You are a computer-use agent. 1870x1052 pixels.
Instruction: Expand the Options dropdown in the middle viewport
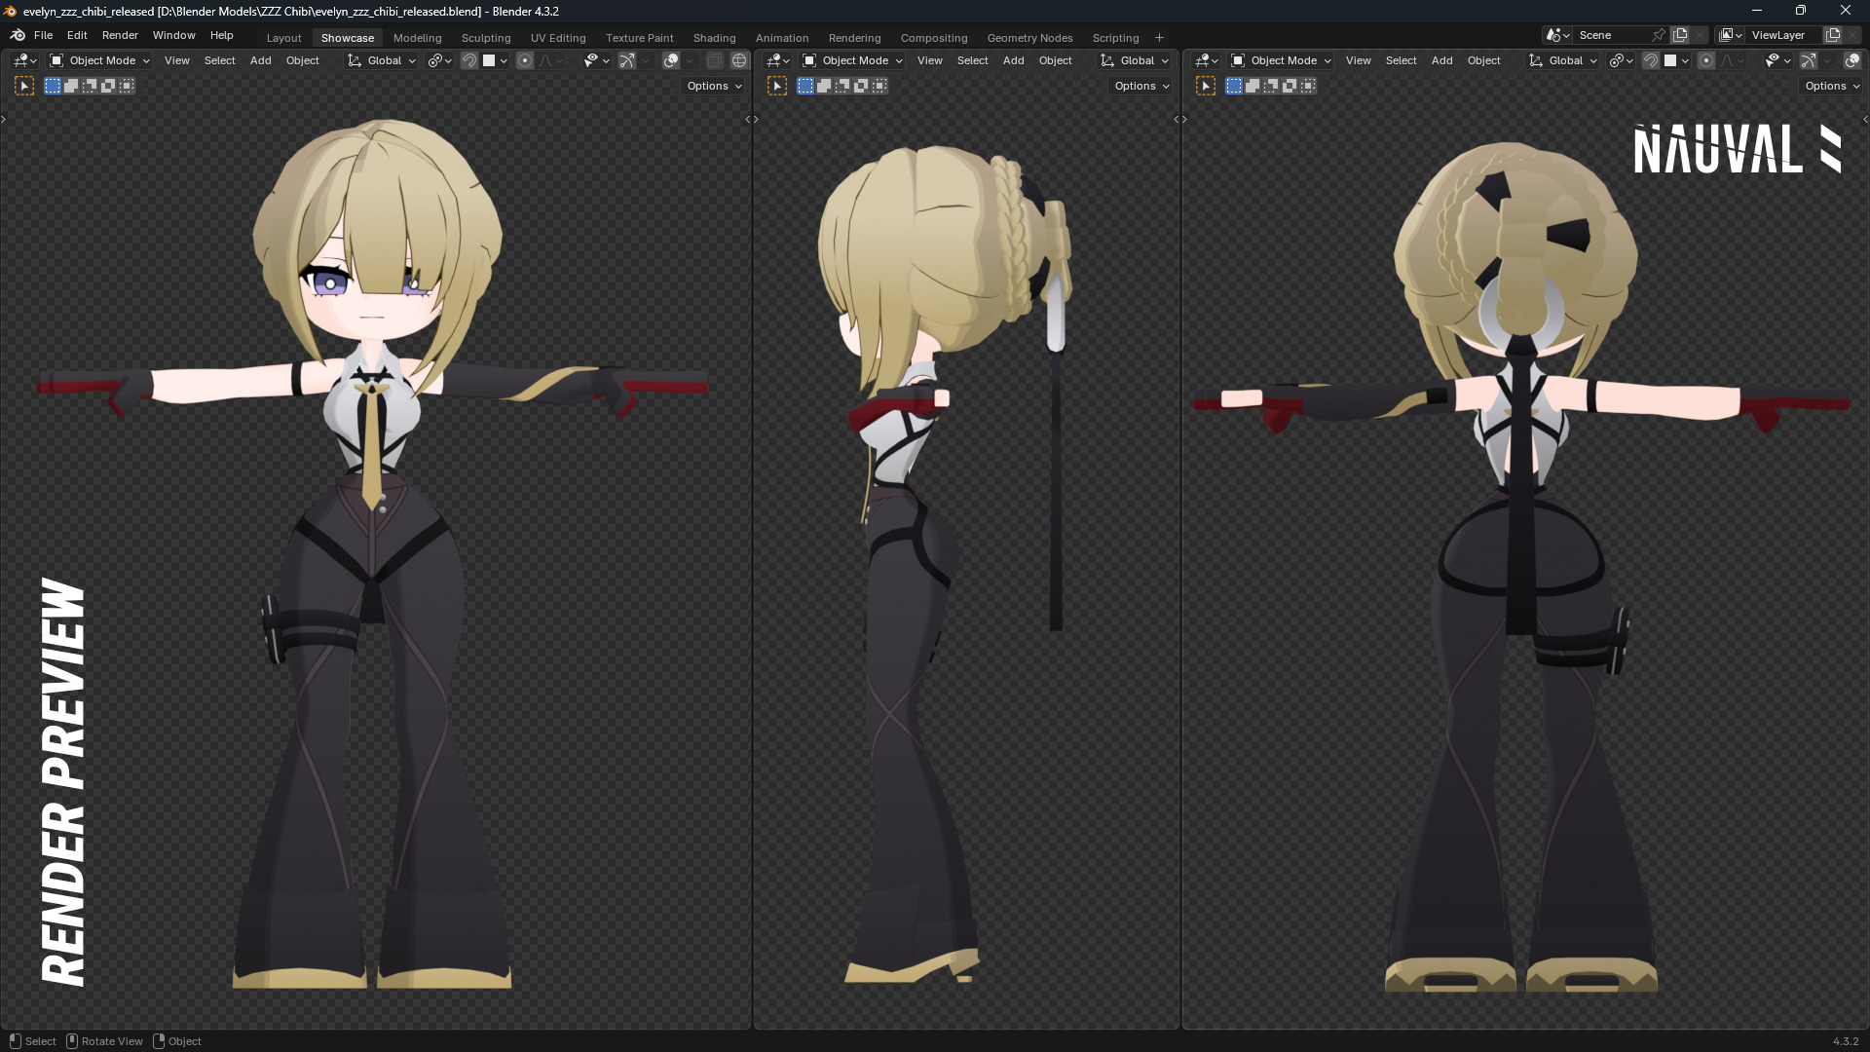click(x=1141, y=86)
